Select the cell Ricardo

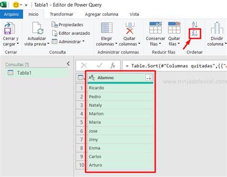pos(120,88)
